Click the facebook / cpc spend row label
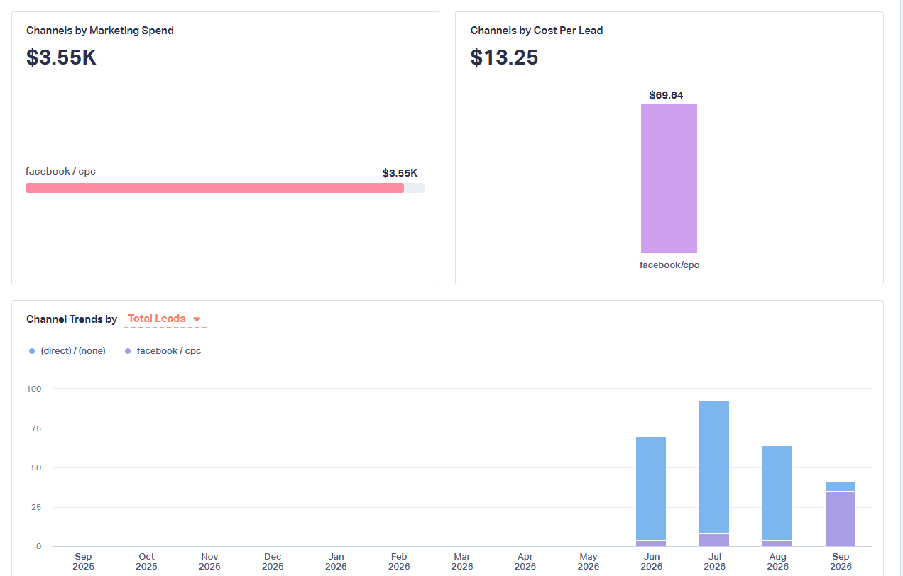Image resolution: width=903 pixels, height=576 pixels. pos(60,171)
